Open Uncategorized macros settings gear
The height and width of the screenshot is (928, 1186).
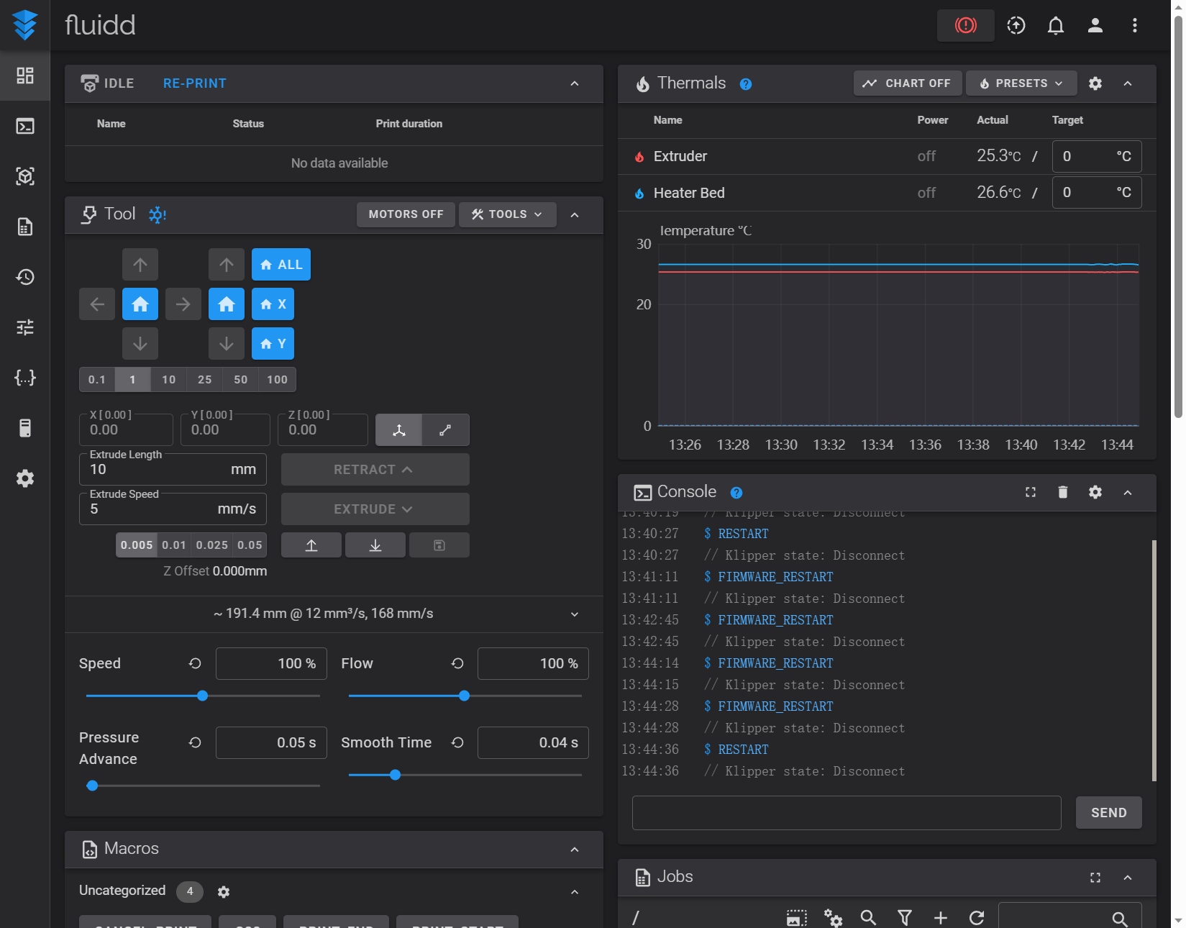click(x=224, y=892)
